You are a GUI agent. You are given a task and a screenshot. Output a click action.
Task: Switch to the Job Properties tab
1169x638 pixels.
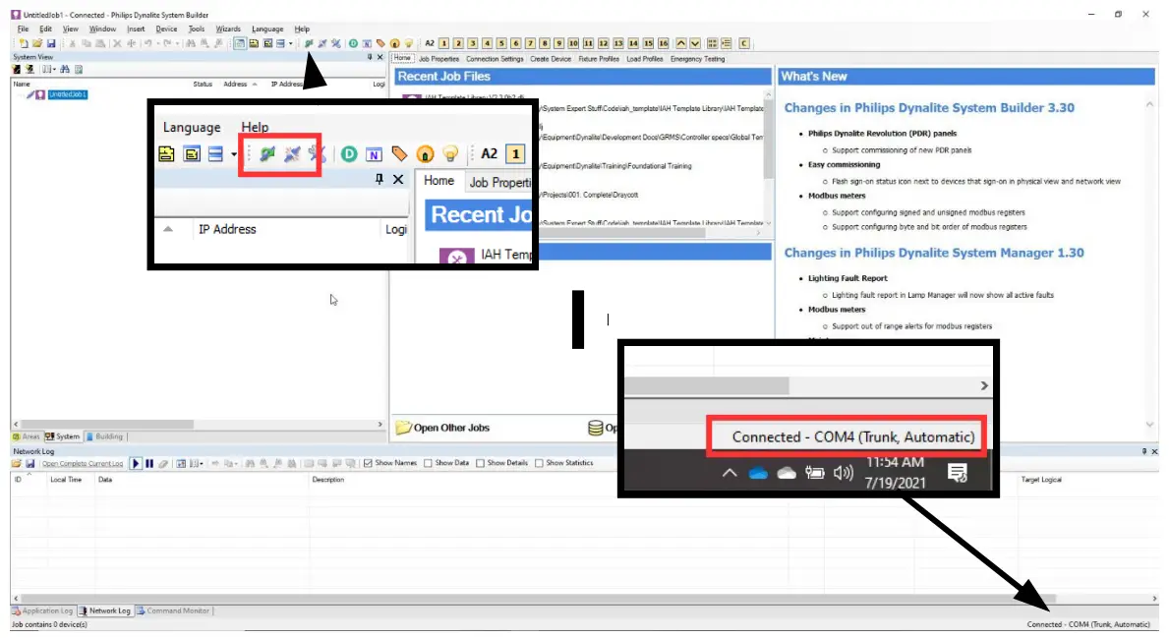(x=439, y=59)
